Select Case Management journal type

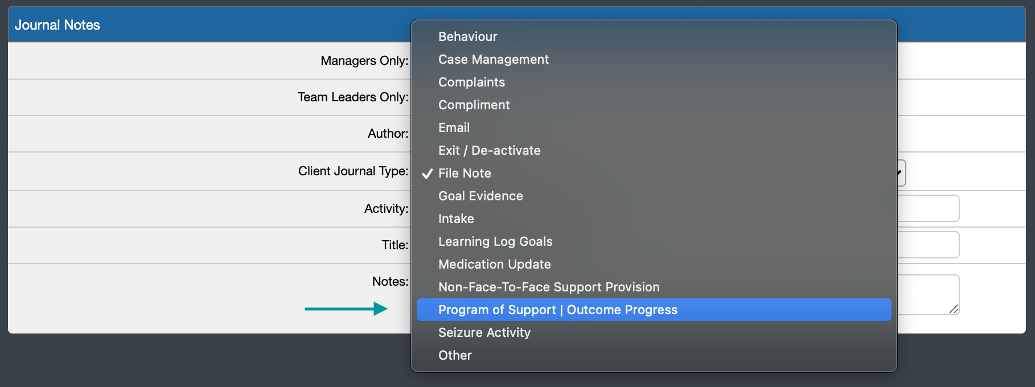click(x=492, y=59)
